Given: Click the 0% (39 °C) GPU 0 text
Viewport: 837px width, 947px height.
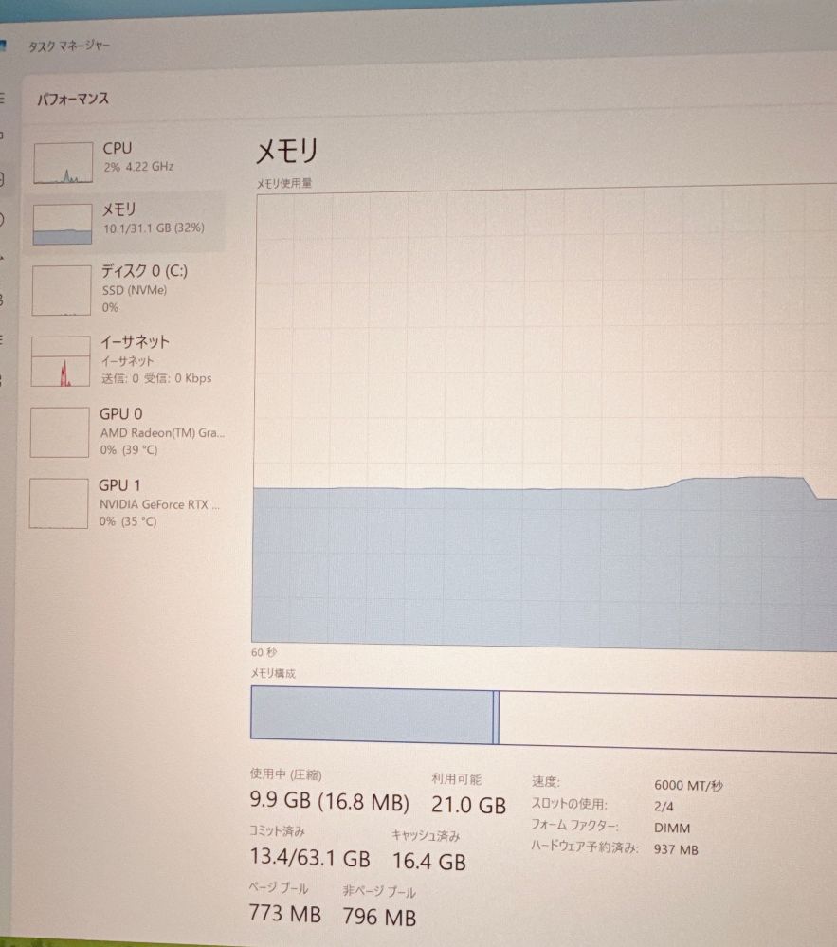Looking at the screenshot, I should pyautogui.click(x=129, y=450).
